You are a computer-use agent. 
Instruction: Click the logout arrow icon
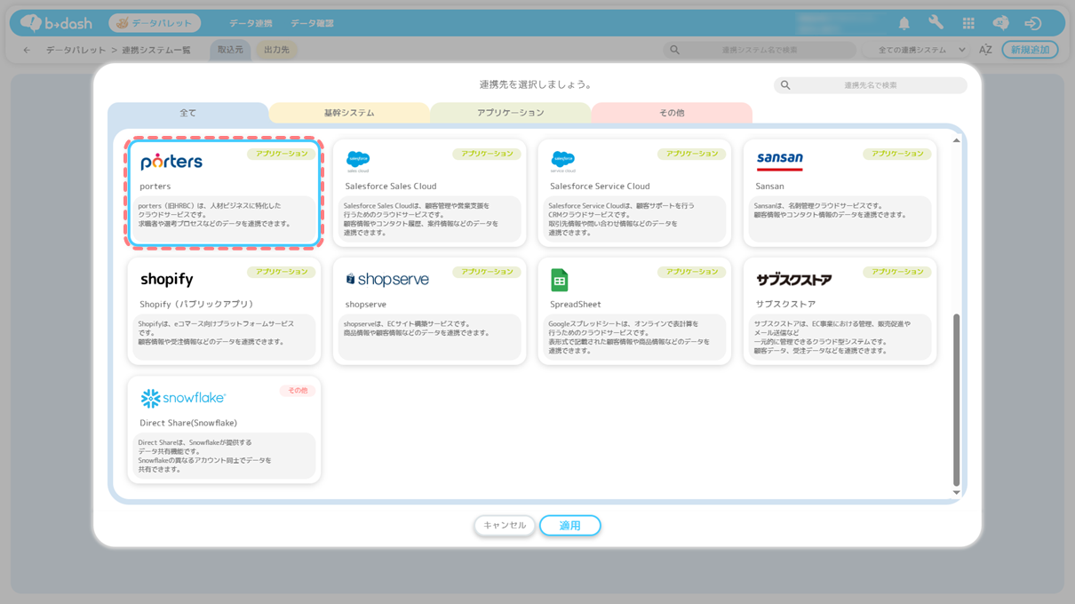[x=1032, y=23]
